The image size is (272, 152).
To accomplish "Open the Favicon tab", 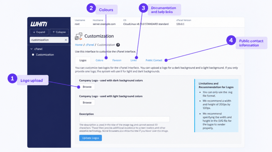I will tap(117, 60).
